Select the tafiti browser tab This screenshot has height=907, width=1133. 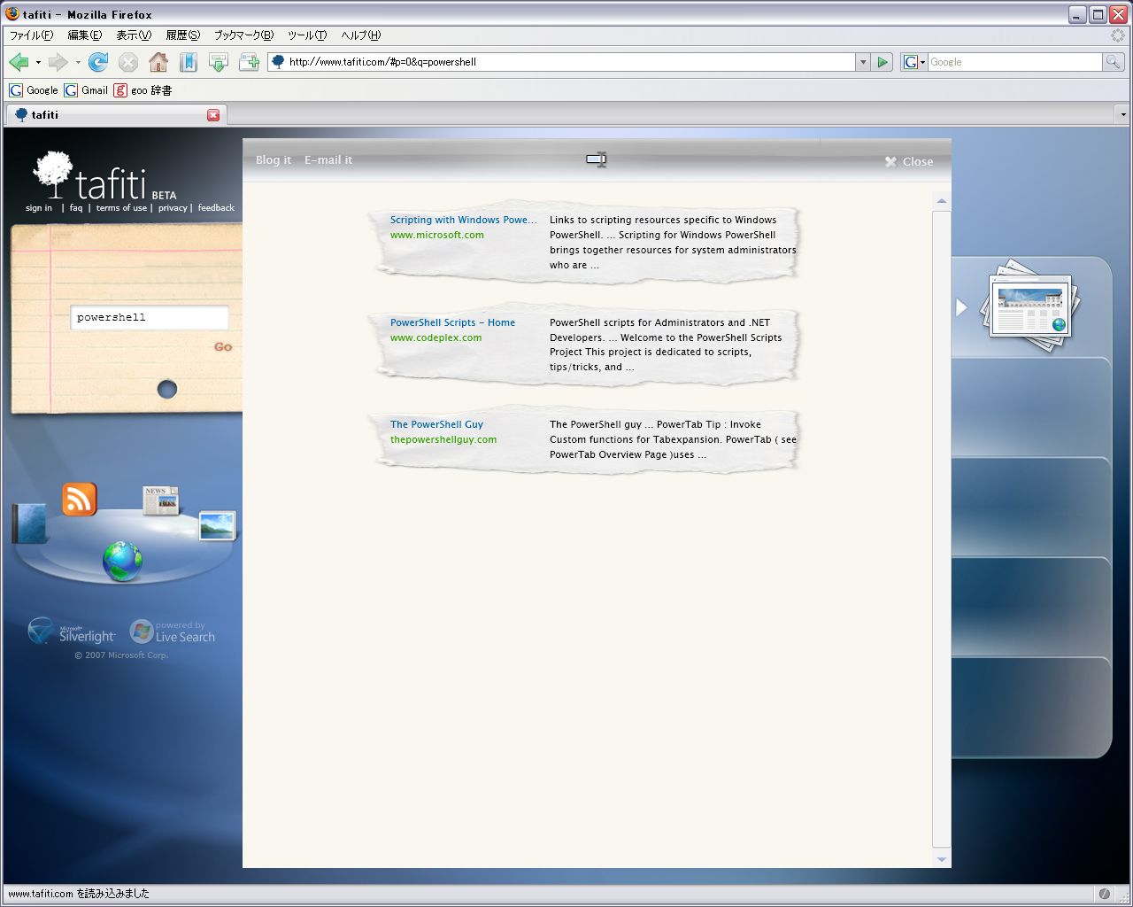[116, 115]
